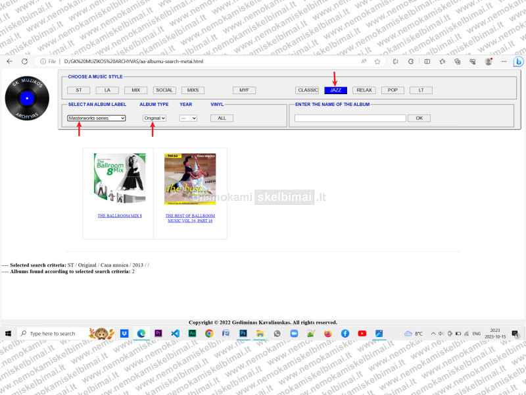
Task: Open The Ballroom Mix 8 album link
Action: 120,216
